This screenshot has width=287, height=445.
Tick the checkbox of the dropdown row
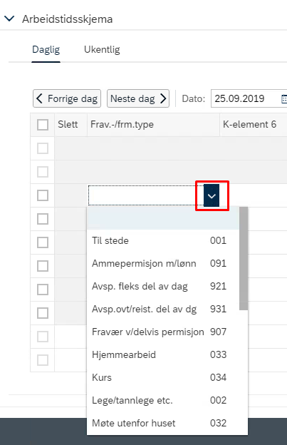pyautogui.click(x=43, y=195)
